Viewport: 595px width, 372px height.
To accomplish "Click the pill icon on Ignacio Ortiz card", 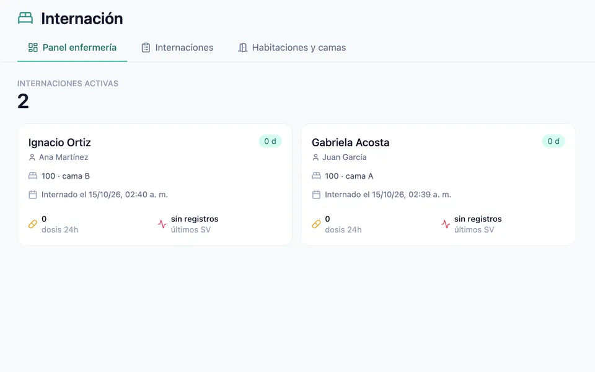I will [33, 224].
